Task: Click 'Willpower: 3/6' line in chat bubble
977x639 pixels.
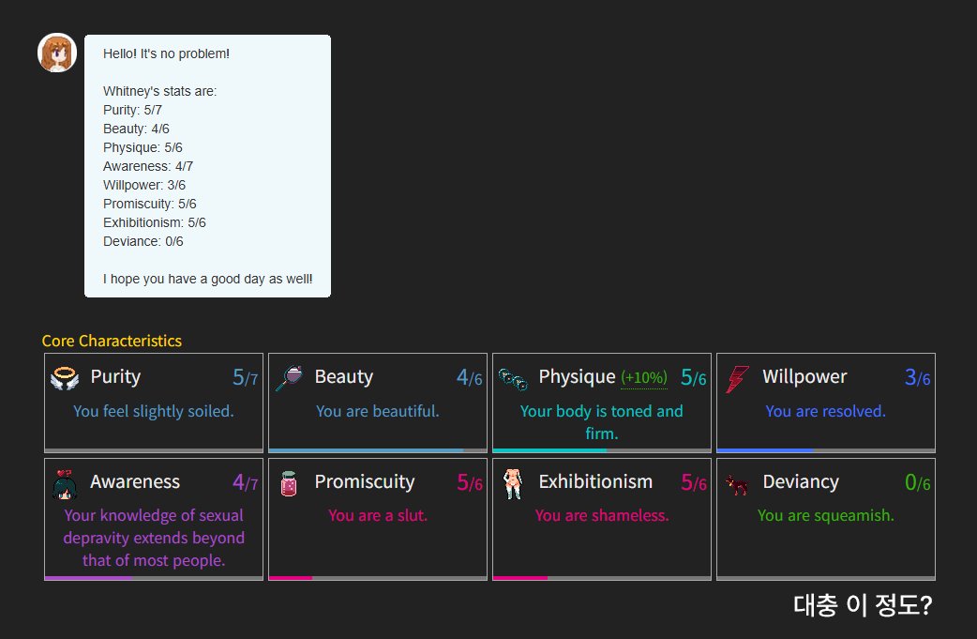Action: [x=144, y=185]
